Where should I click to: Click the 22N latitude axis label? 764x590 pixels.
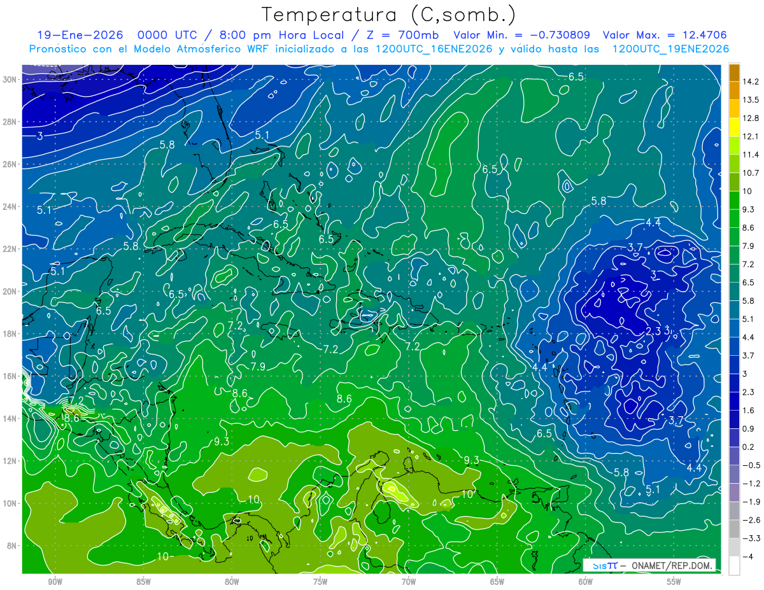[10, 249]
